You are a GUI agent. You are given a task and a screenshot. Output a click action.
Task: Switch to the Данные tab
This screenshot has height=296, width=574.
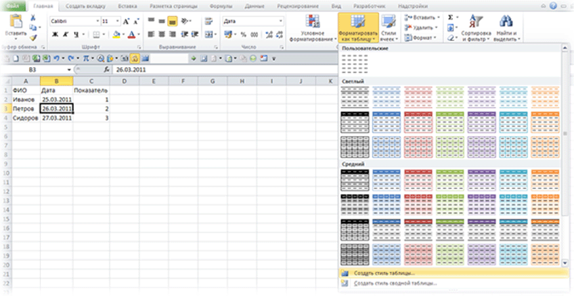(256, 6)
